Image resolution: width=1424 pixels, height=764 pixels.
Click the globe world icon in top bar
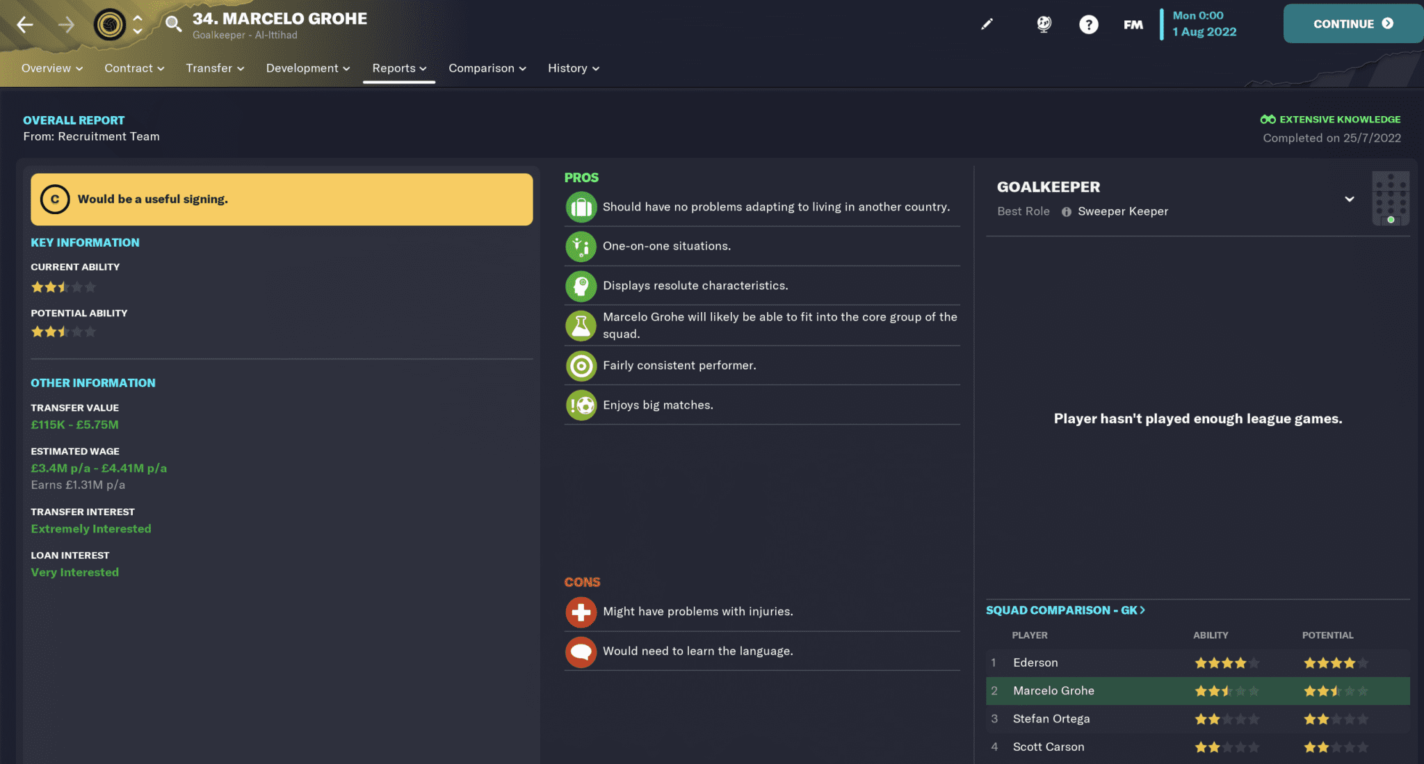point(1044,23)
